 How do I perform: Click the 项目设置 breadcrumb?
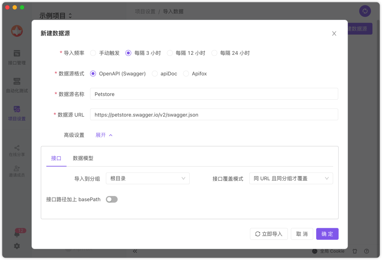(x=145, y=11)
